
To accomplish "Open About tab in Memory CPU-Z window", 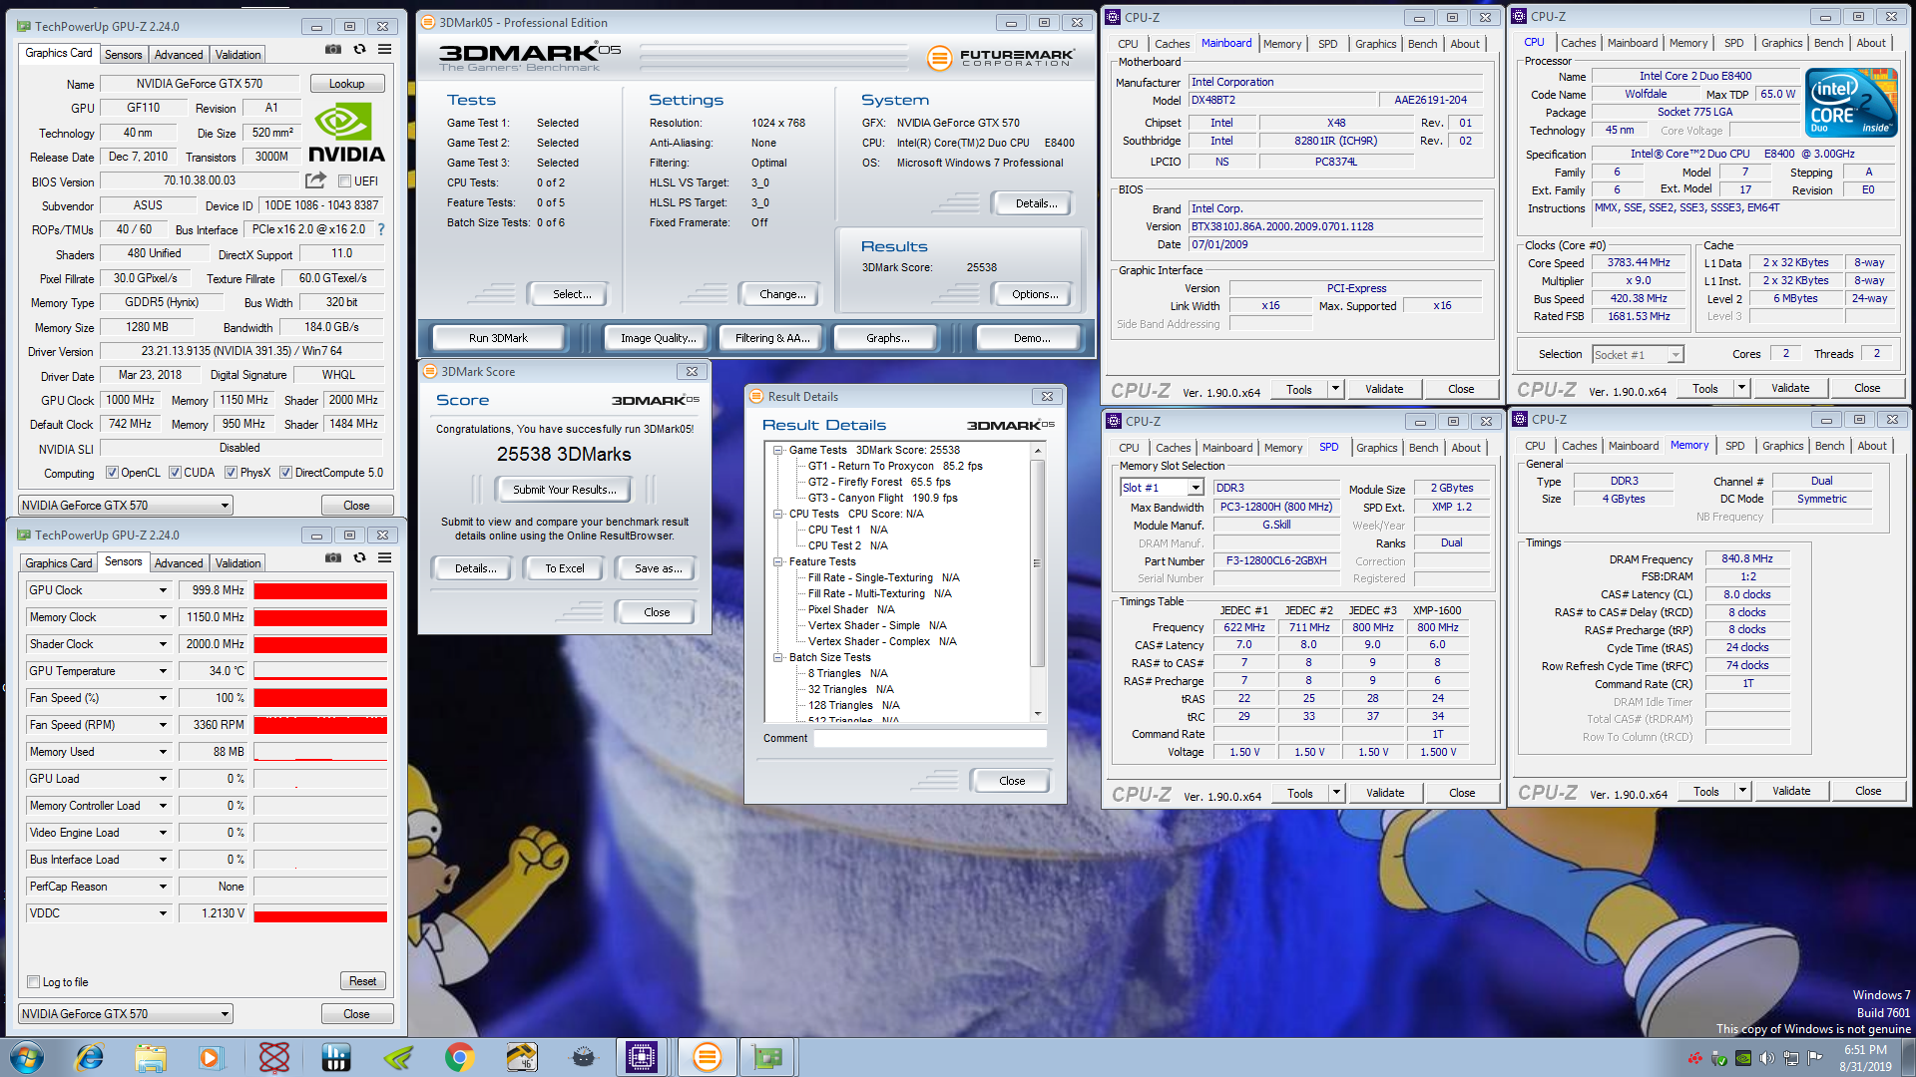I will click(x=1872, y=446).
